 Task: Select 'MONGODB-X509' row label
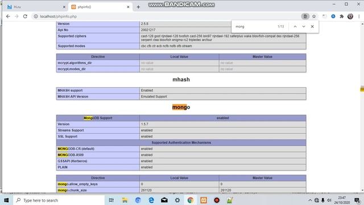pos(71,155)
